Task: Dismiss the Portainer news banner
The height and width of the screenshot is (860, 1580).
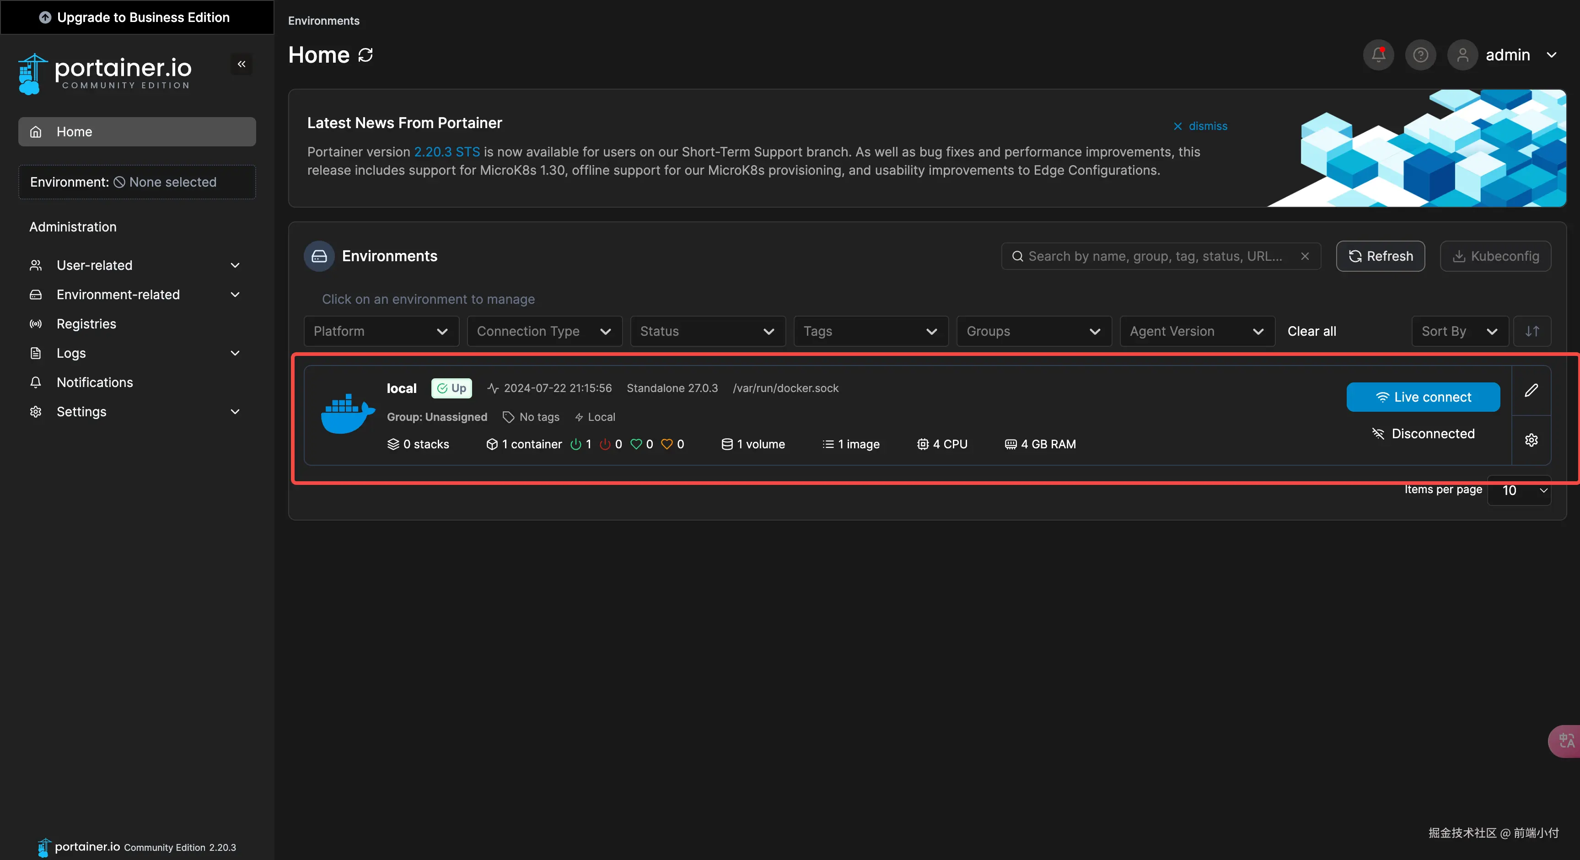Action: click(x=1200, y=126)
